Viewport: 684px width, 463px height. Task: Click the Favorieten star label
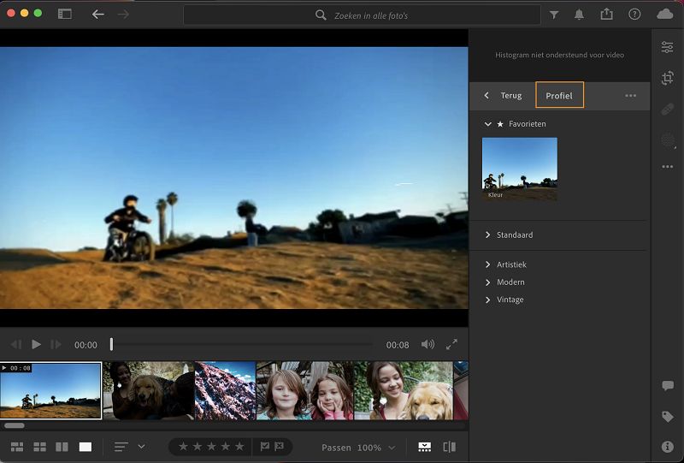[x=522, y=124]
